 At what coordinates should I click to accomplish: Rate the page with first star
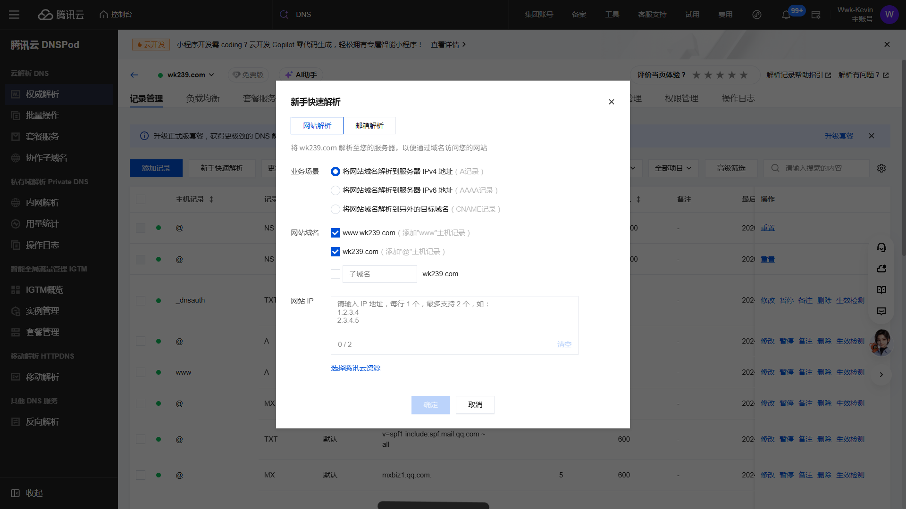click(696, 75)
